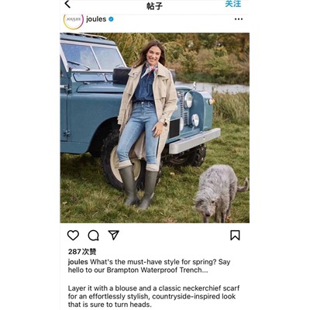Open the joules profile avatar
The height and width of the screenshot is (310, 310).
click(x=74, y=20)
